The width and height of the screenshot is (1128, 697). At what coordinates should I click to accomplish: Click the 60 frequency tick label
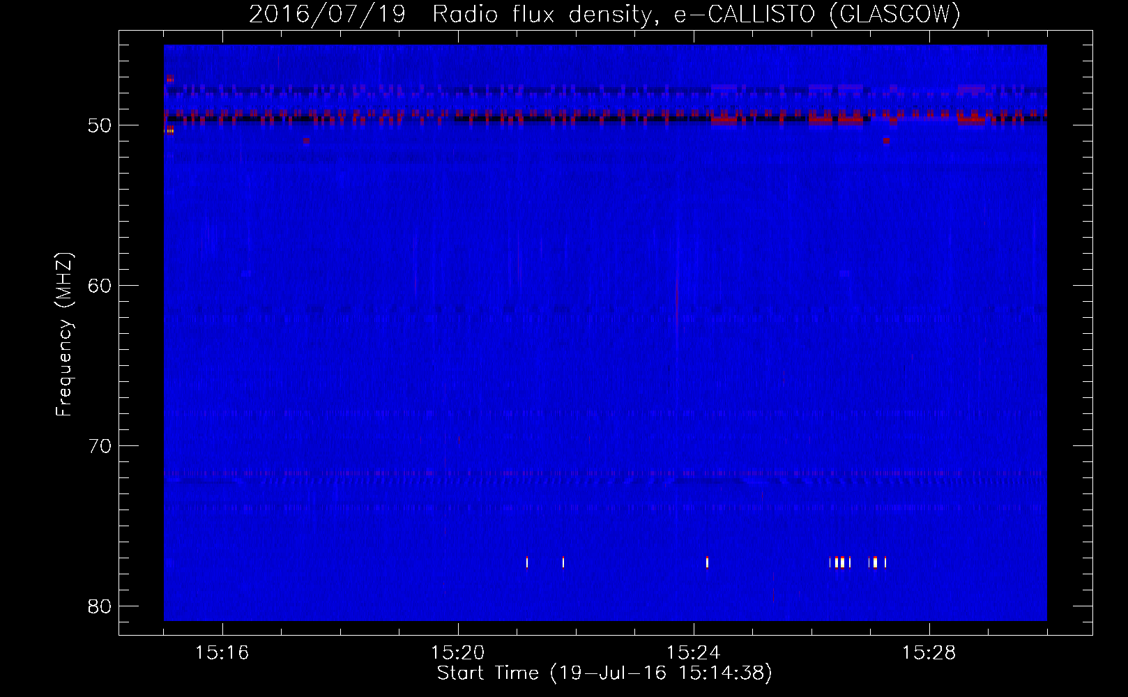(100, 286)
